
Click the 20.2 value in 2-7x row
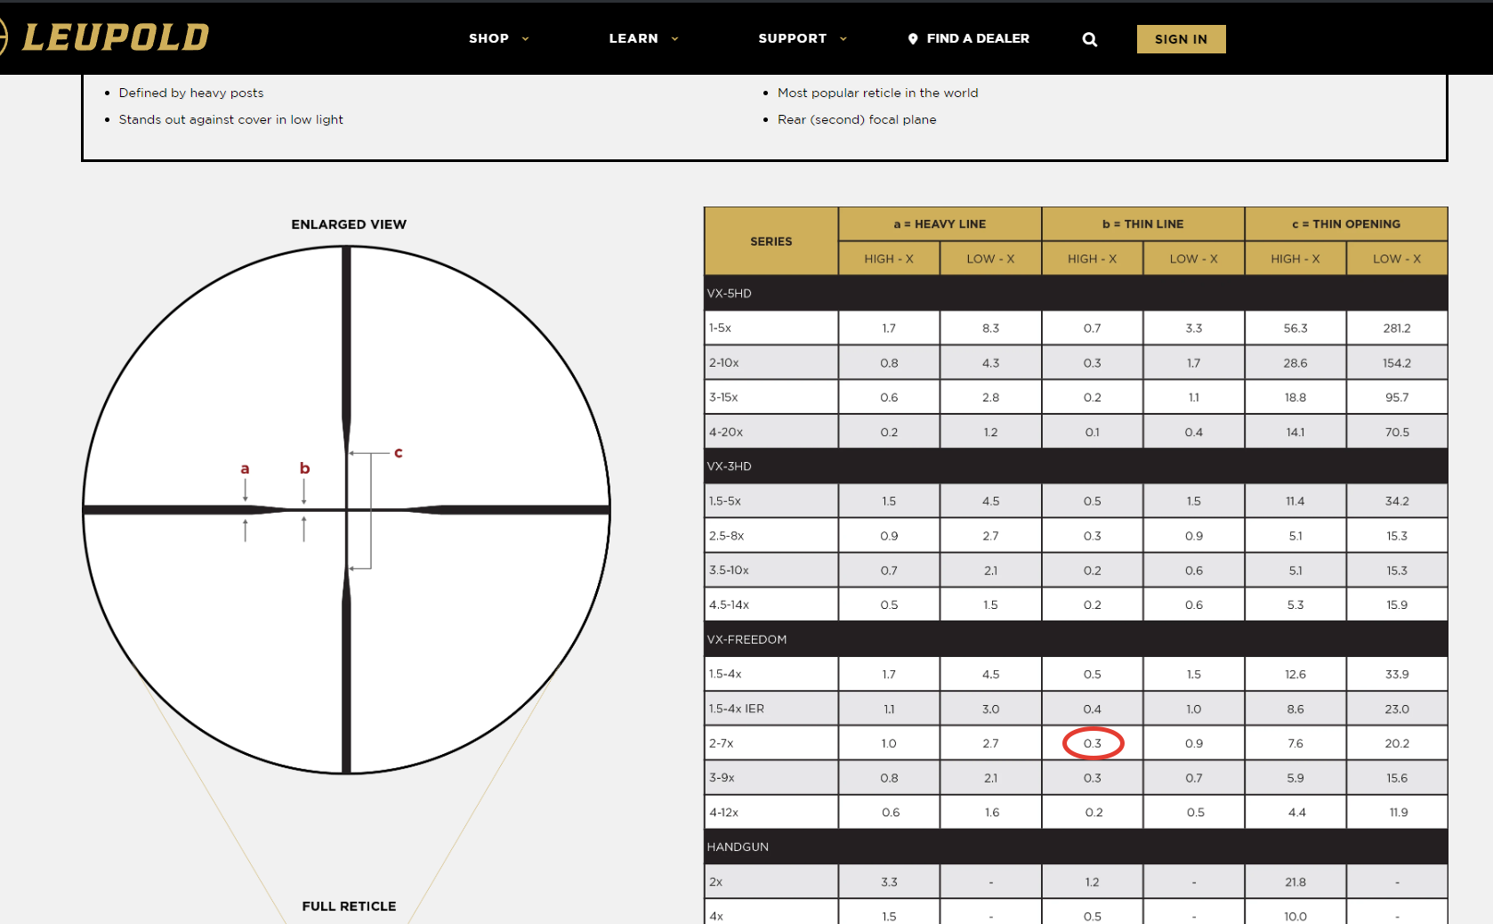[1397, 743]
